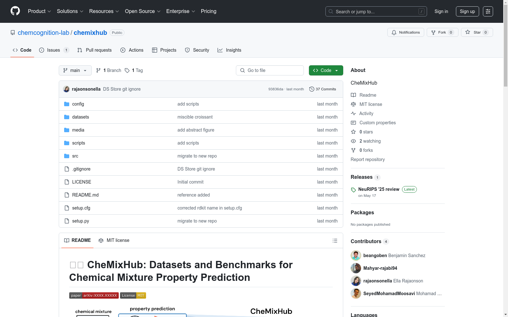
Task: Open the Pricing link
Action: [x=209, y=11]
